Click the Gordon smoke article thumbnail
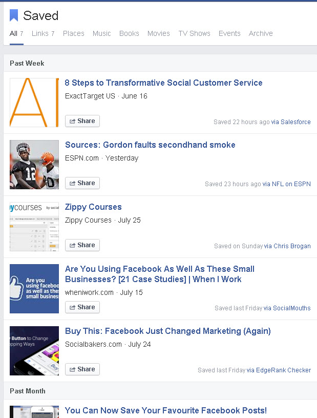 [34, 164]
